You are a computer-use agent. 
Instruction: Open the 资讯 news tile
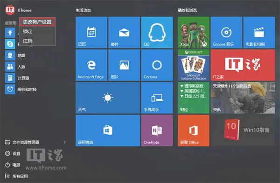point(243,98)
